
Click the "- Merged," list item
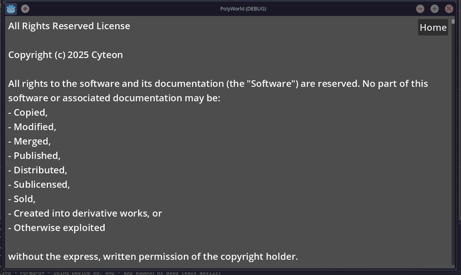point(30,142)
